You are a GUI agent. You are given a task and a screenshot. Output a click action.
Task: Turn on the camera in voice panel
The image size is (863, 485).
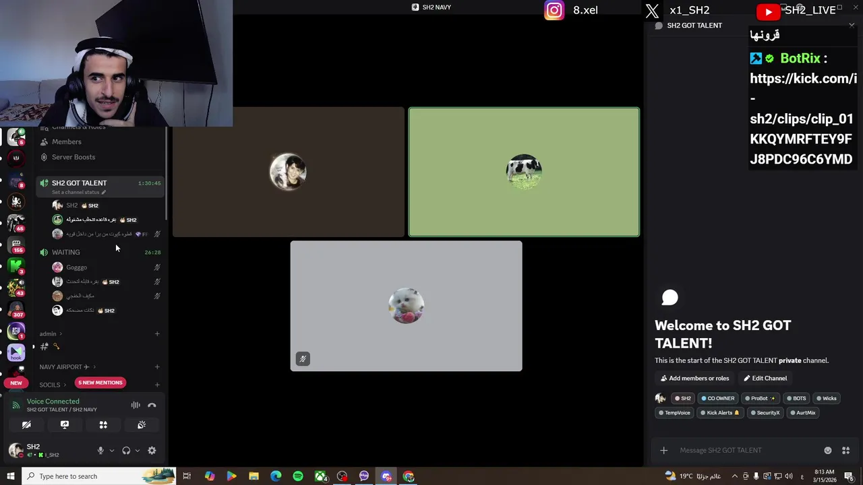[x=26, y=425]
